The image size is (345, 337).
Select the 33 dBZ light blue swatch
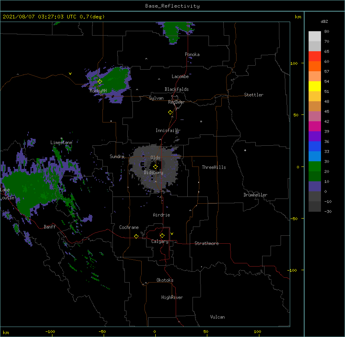click(x=315, y=156)
